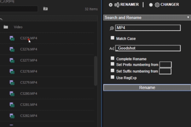Click the C3277.MP4 clip icon
Viewport: 191px width, 127px height.
tap(12, 60)
